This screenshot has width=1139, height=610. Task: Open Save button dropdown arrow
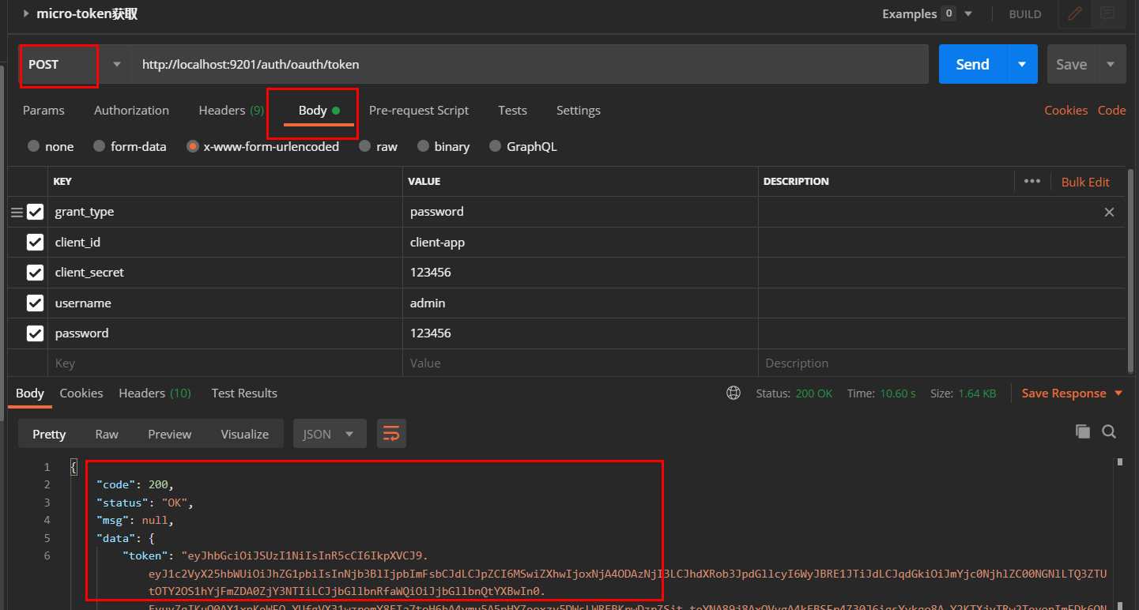pyautogui.click(x=1111, y=64)
